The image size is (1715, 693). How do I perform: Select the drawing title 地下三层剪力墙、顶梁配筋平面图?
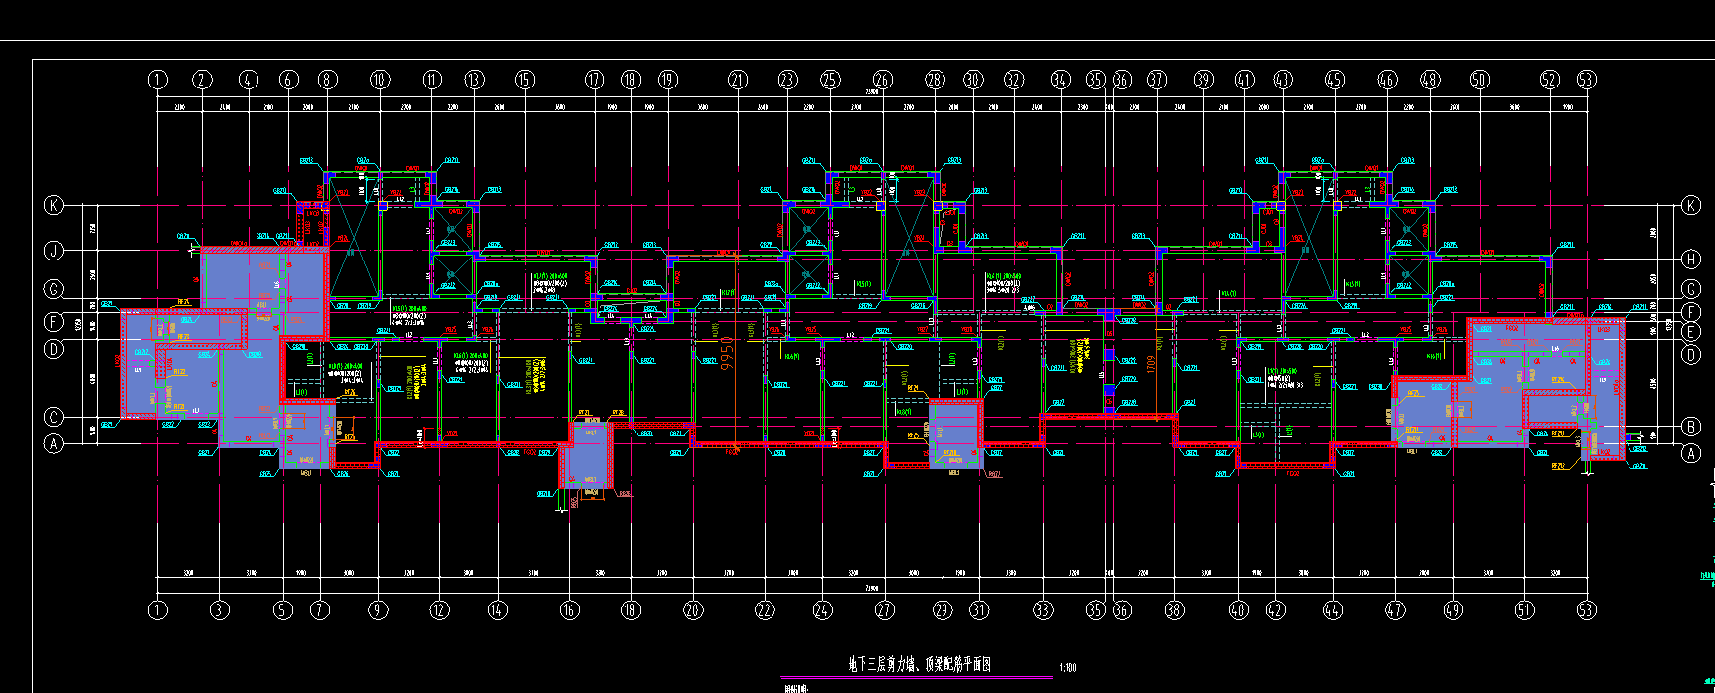[920, 664]
